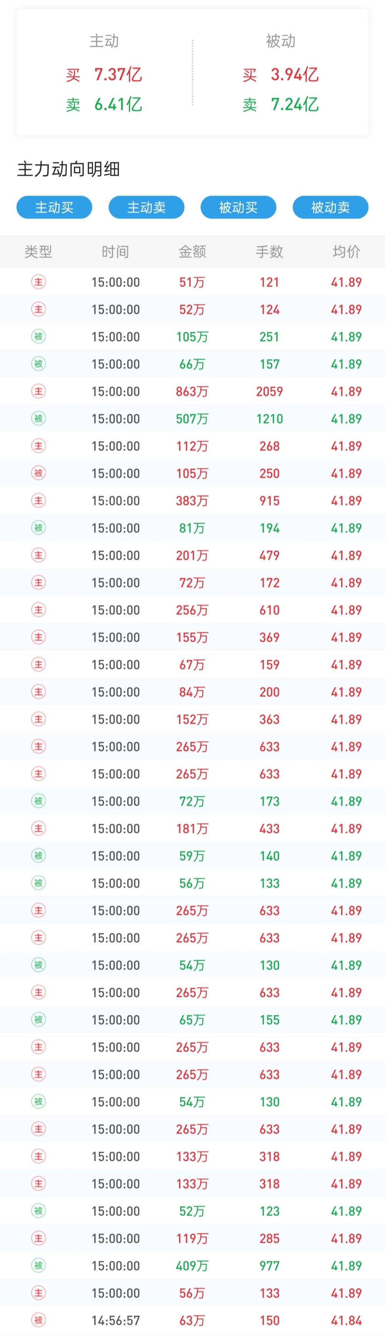385x1335 pixels.
Task: Select the 被动卖 filter button
Action: coord(330,207)
